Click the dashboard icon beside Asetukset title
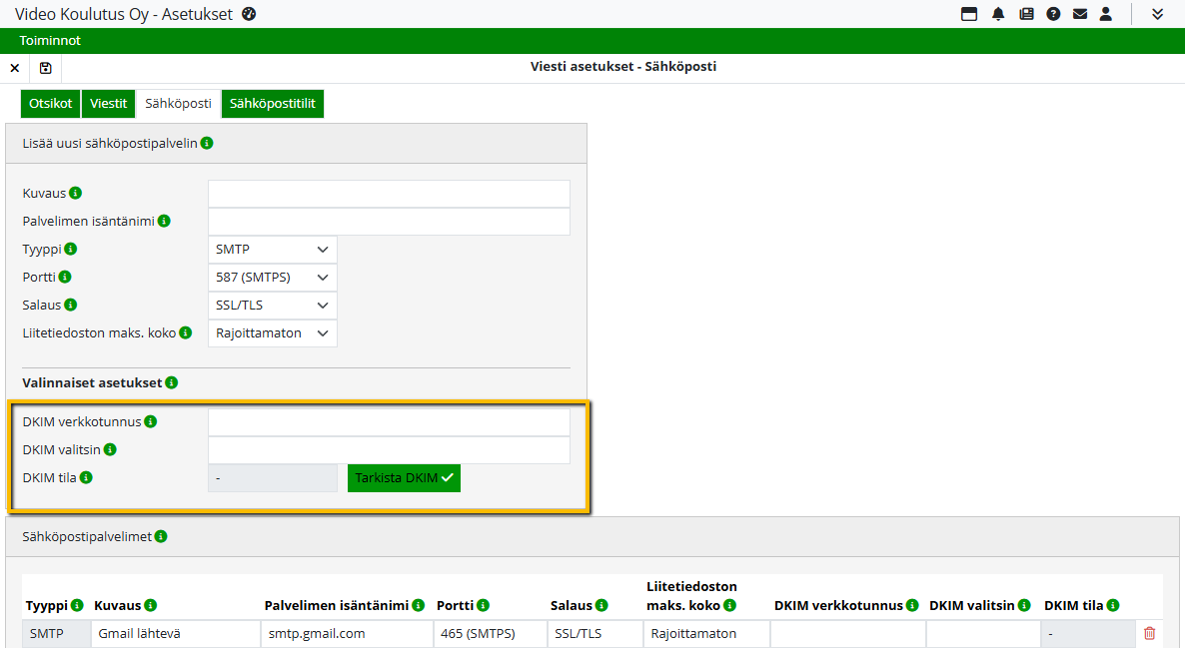The height and width of the screenshot is (648, 1185). 249,14
